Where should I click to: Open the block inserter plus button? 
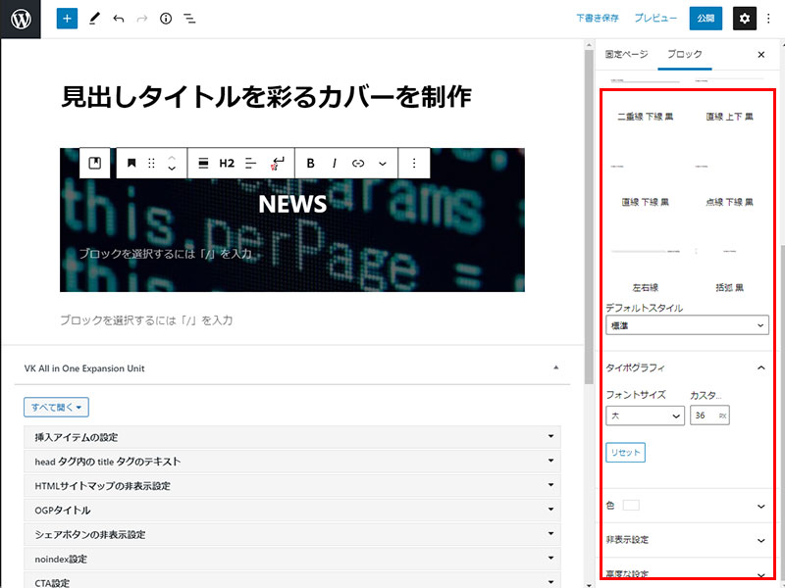[x=67, y=19]
